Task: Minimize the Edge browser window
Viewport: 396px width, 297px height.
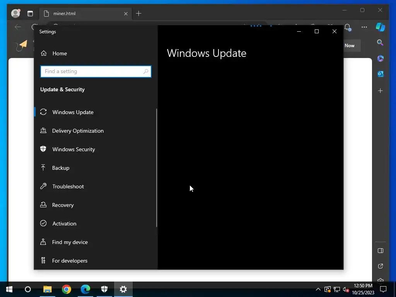Action: tap(345, 10)
